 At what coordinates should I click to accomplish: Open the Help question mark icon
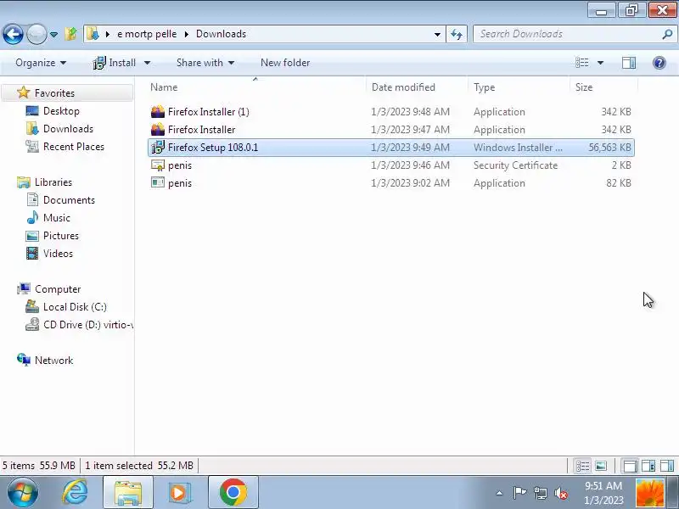[x=659, y=63]
